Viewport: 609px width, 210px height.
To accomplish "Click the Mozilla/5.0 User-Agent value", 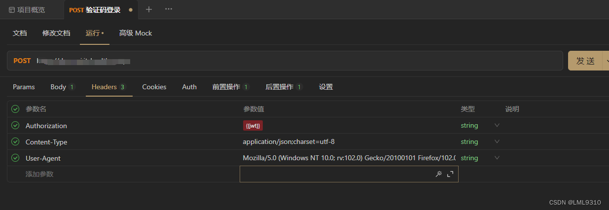I will click(x=349, y=158).
